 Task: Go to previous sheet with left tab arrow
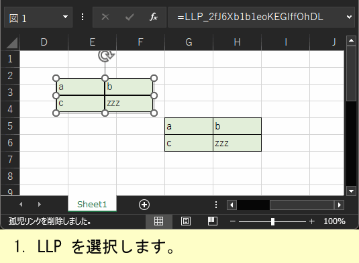(x=21, y=204)
